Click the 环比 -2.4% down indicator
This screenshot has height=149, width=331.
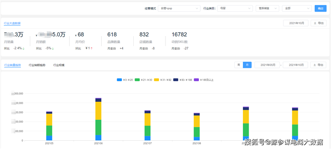pos(14,48)
